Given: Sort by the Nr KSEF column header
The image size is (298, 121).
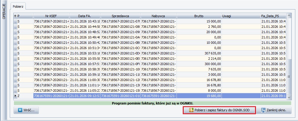Looking at the screenshot, I should point(51,16).
